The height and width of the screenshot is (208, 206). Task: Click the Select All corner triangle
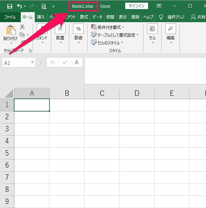(9, 93)
